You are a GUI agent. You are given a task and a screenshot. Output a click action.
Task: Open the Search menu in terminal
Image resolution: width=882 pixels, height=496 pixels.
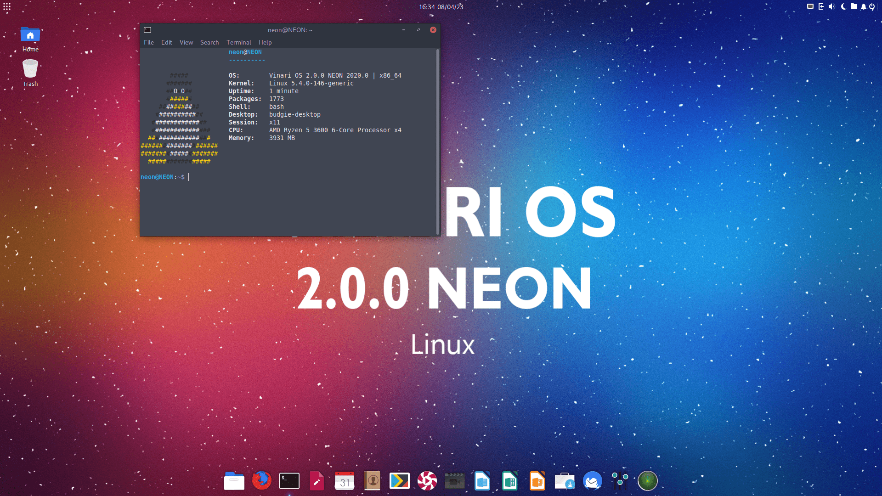pyautogui.click(x=209, y=42)
